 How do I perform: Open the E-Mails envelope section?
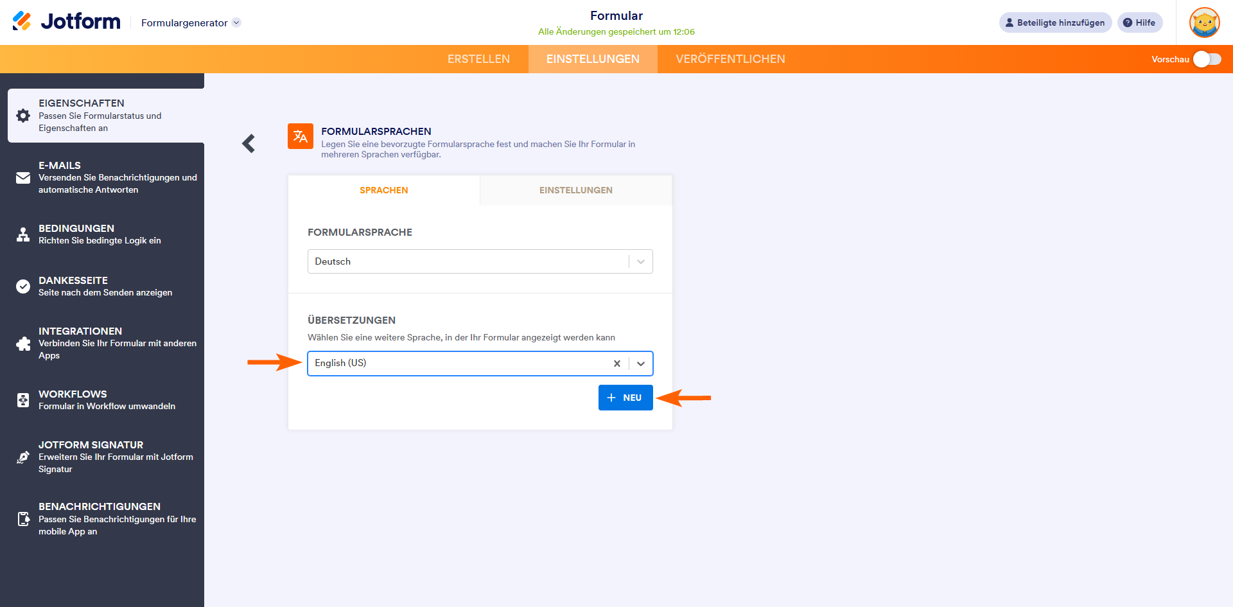point(23,178)
